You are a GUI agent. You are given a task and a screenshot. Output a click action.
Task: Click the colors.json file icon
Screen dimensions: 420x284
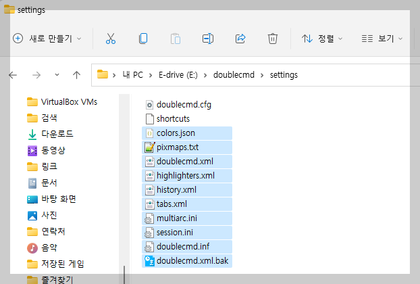click(x=149, y=133)
